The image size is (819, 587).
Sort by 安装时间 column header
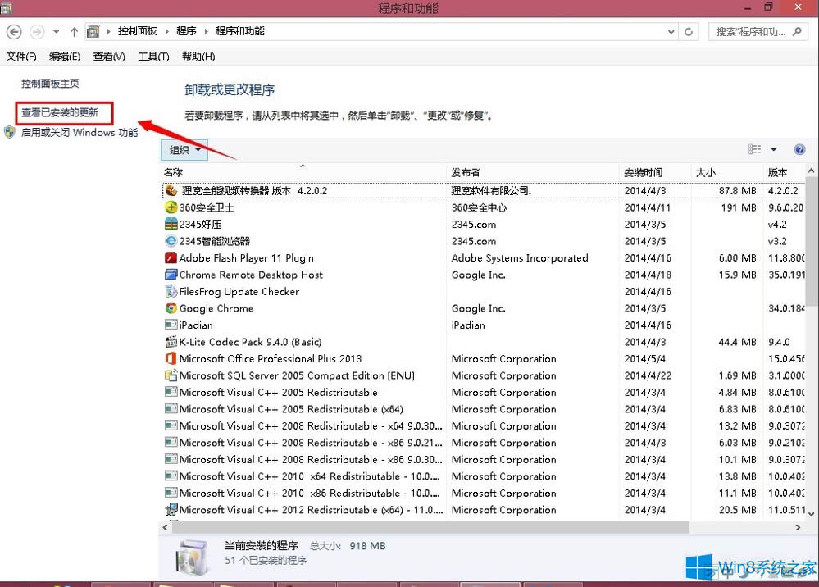656,172
